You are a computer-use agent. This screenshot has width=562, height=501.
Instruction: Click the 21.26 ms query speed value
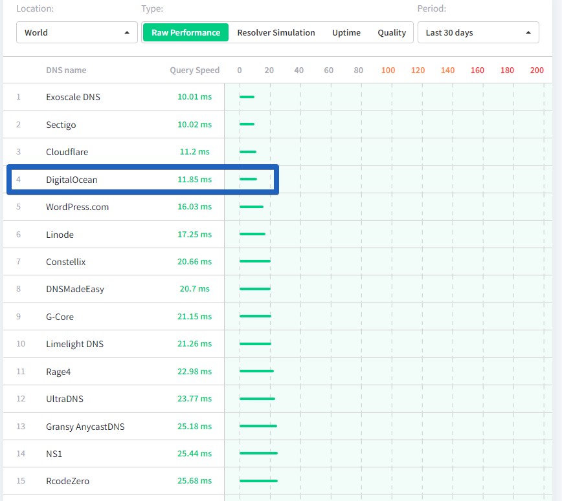[x=195, y=343]
